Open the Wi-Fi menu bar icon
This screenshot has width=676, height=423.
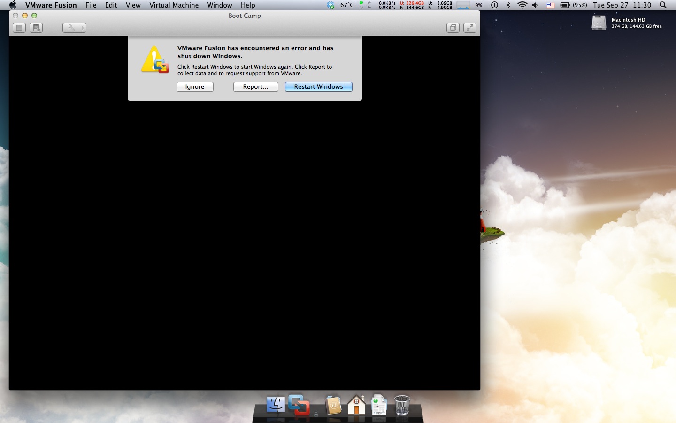tap(522, 5)
